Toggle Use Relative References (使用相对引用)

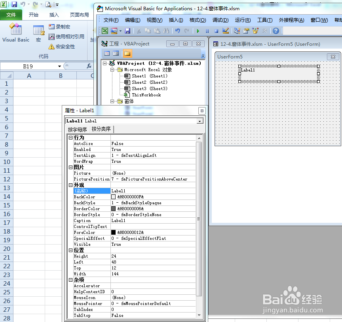66,36
